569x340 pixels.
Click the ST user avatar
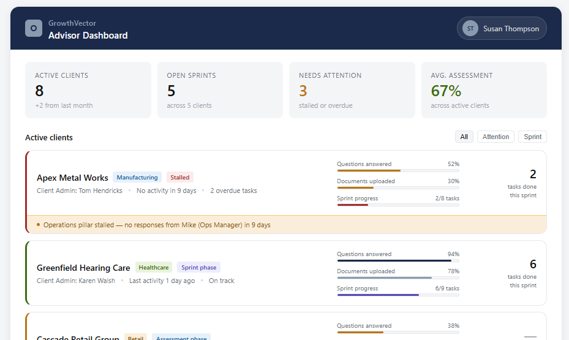[470, 28]
